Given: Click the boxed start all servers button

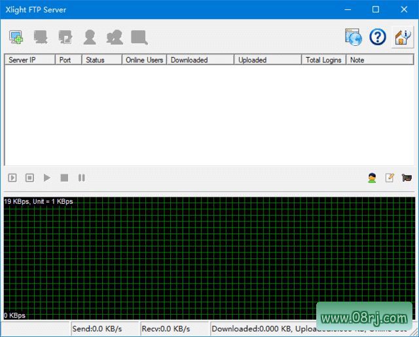Looking at the screenshot, I should (12, 178).
